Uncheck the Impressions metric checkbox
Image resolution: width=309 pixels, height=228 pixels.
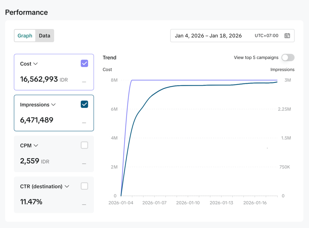tap(84, 104)
